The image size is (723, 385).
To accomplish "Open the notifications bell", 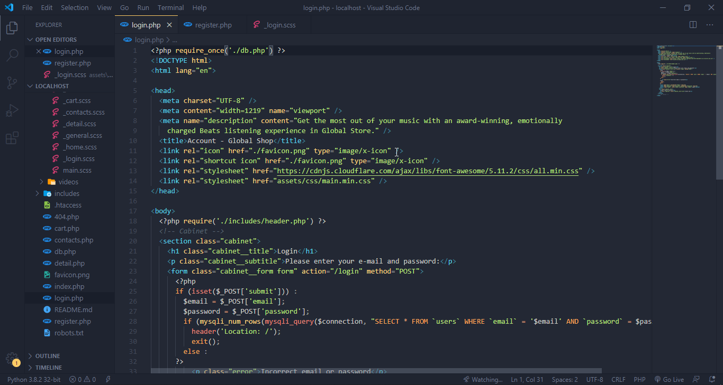I will (712, 379).
